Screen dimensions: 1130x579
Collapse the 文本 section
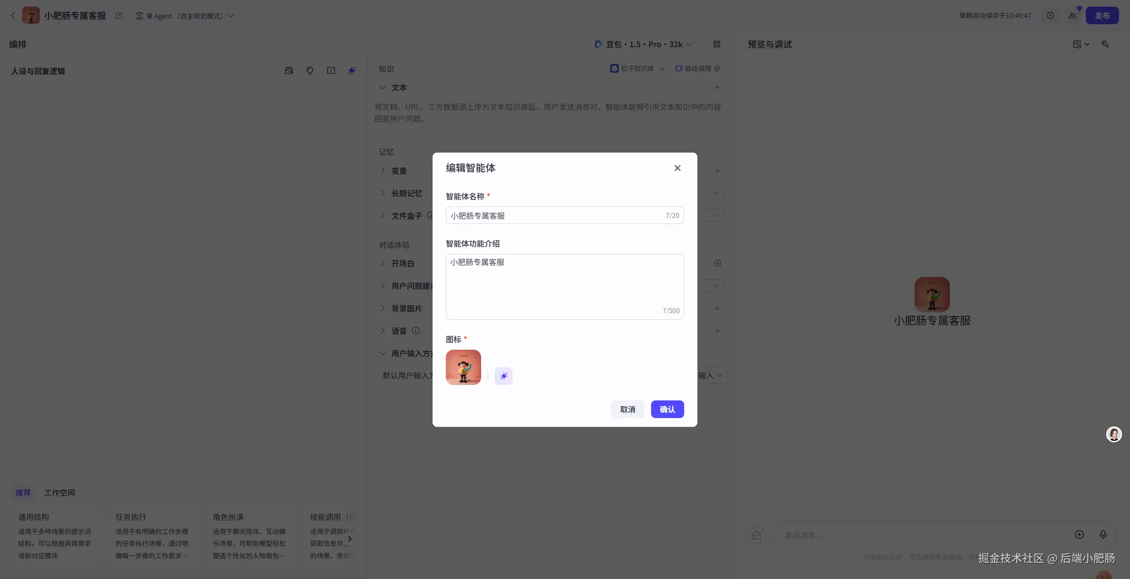coord(382,87)
